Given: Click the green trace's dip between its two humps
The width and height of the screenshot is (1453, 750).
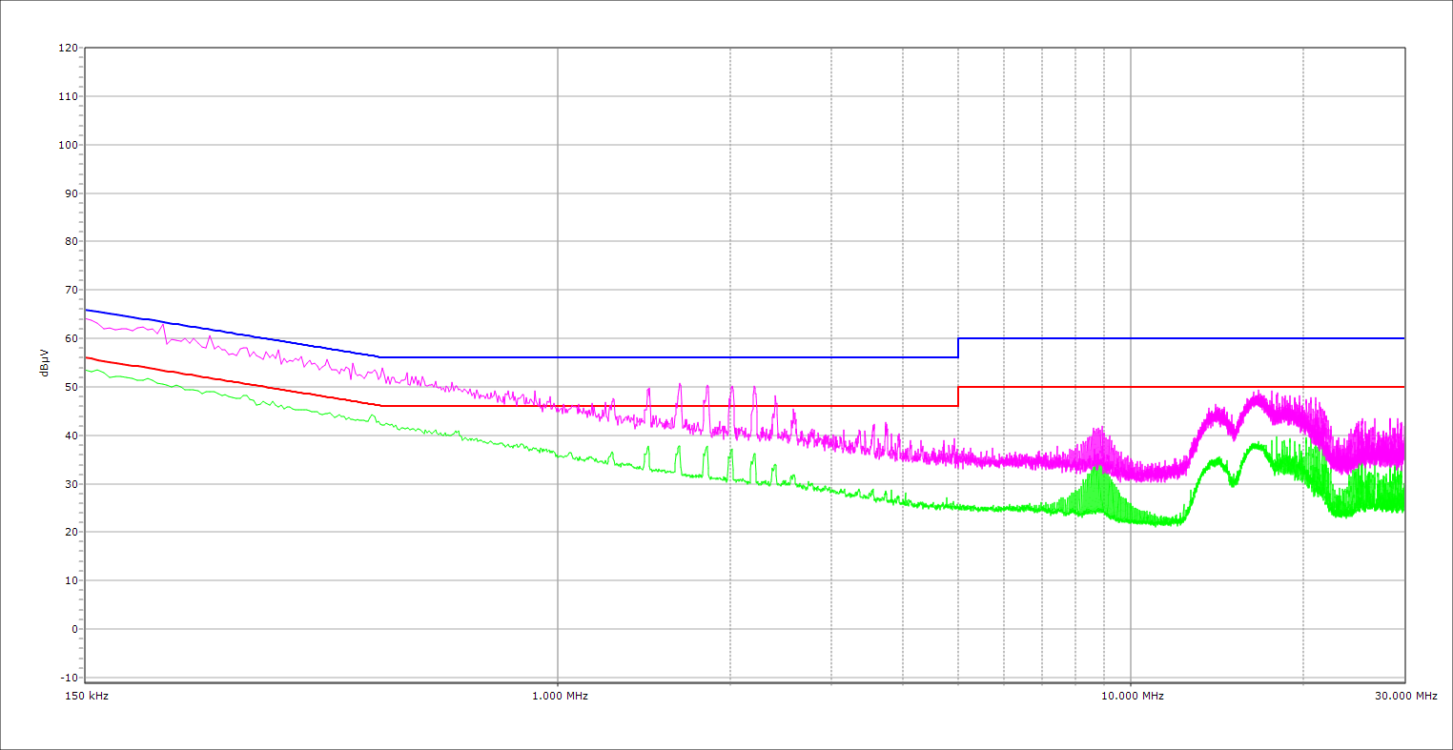Looking at the screenshot, I should [x=1233, y=482].
